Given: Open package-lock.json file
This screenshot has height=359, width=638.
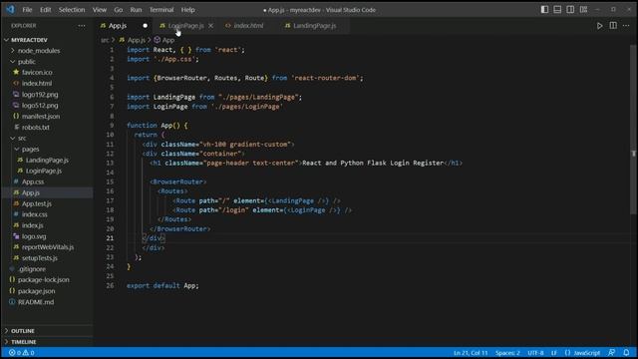Looking at the screenshot, I should (43, 280).
